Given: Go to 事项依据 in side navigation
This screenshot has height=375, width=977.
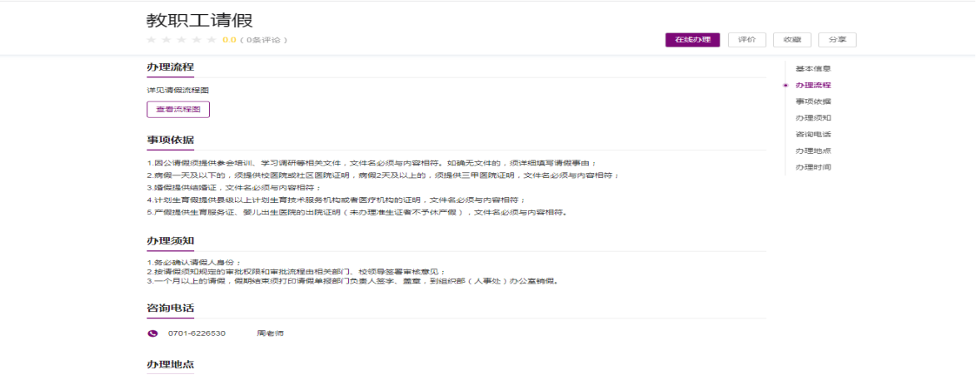Looking at the screenshot, I should coord(813,101).
